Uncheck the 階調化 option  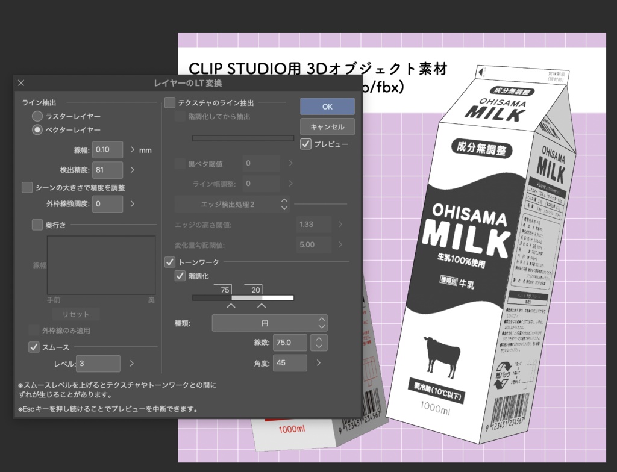point(180,276)
